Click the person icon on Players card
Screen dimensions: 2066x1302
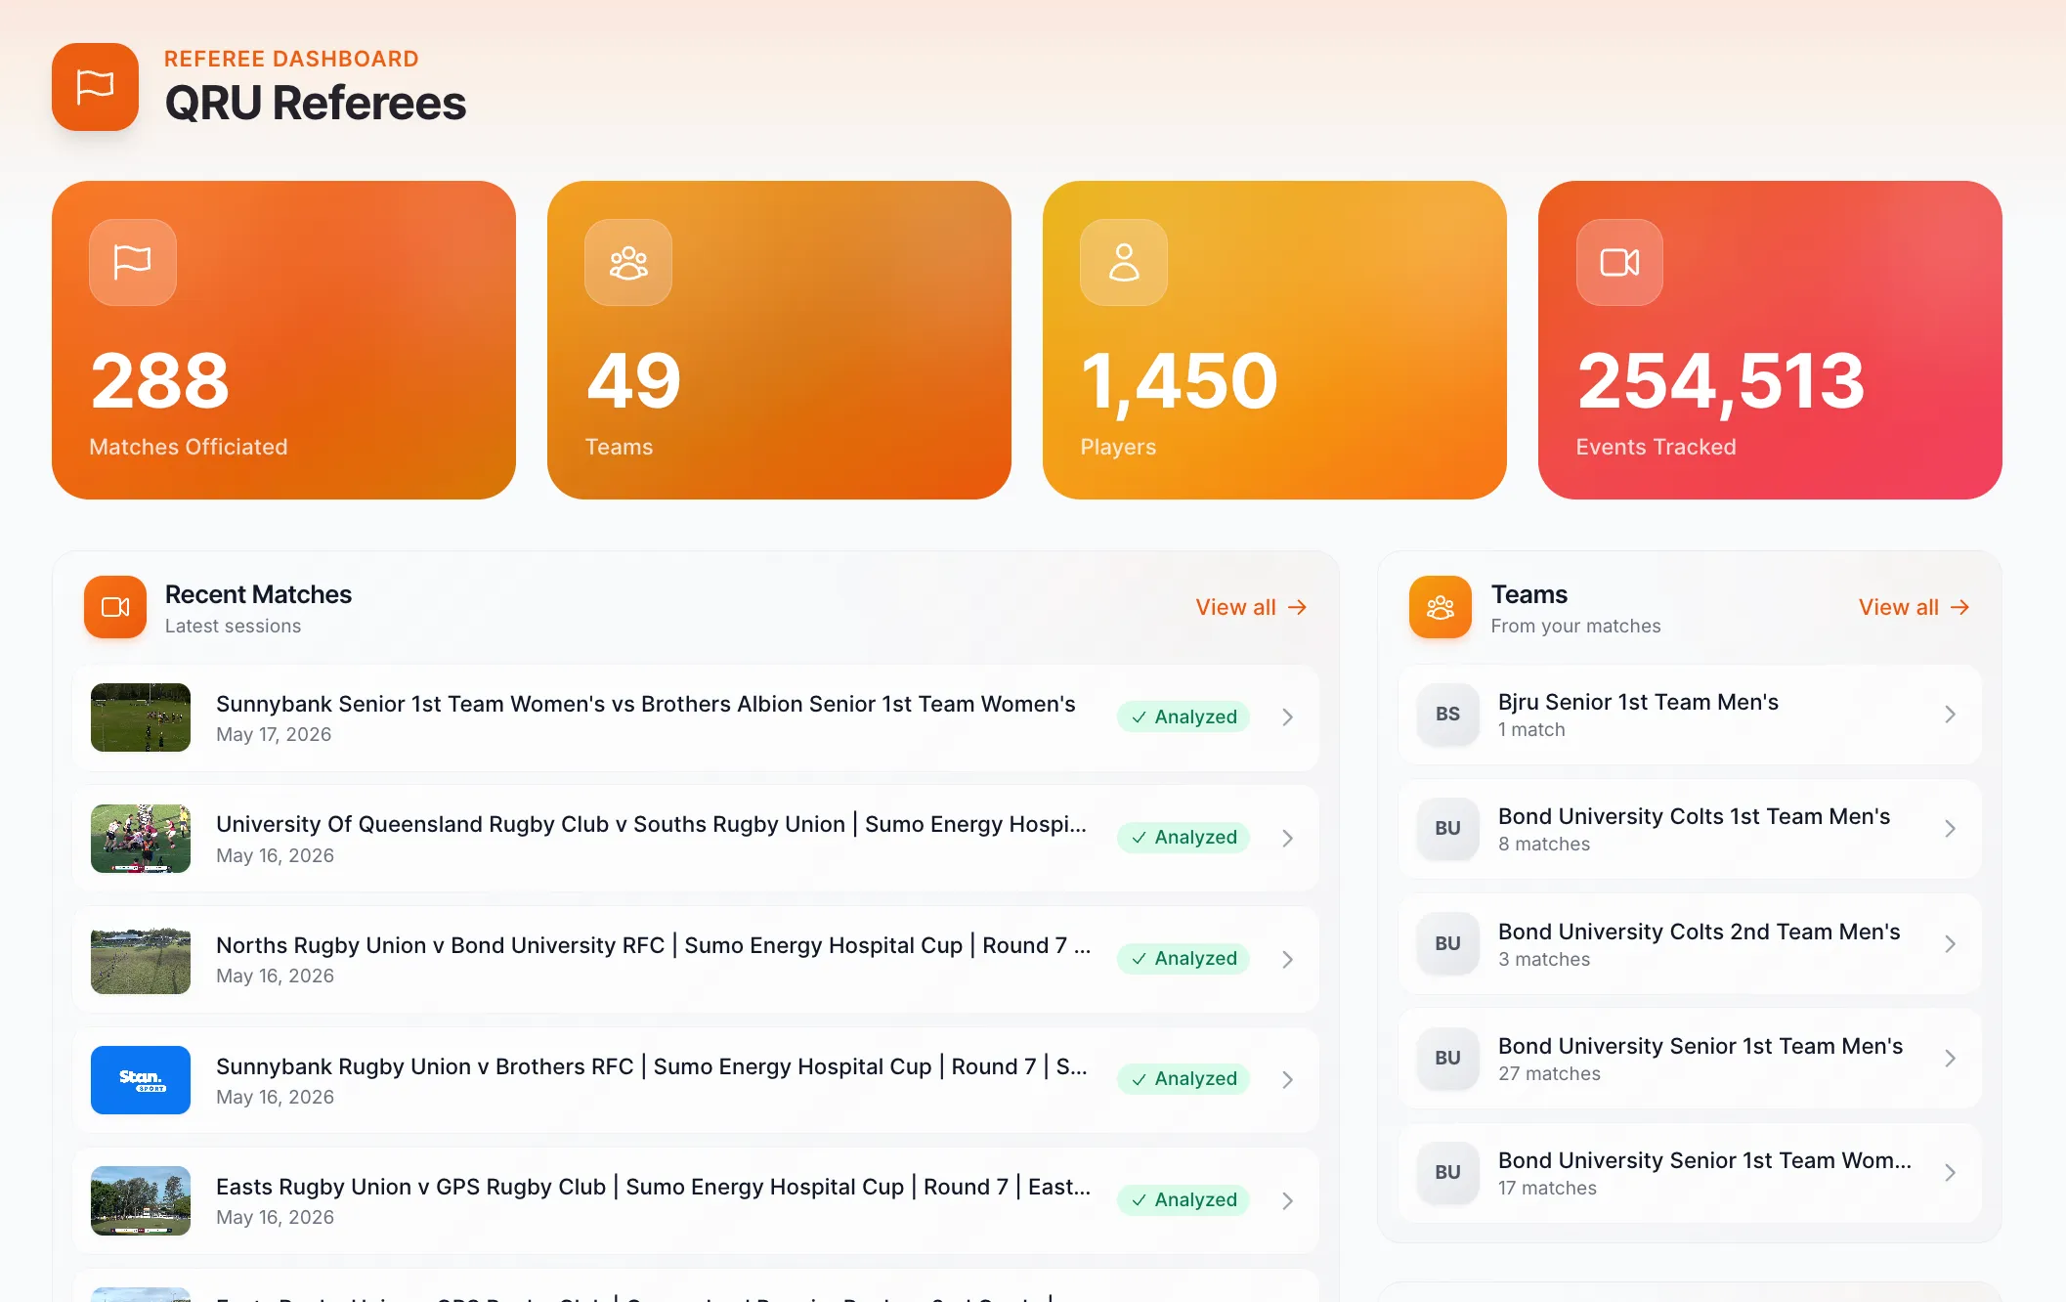click(x=1124, y=262)
